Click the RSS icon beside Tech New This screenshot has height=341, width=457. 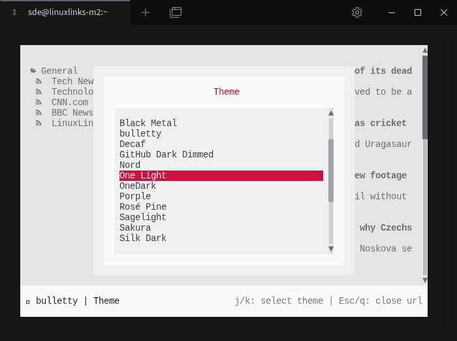point(39,81)
